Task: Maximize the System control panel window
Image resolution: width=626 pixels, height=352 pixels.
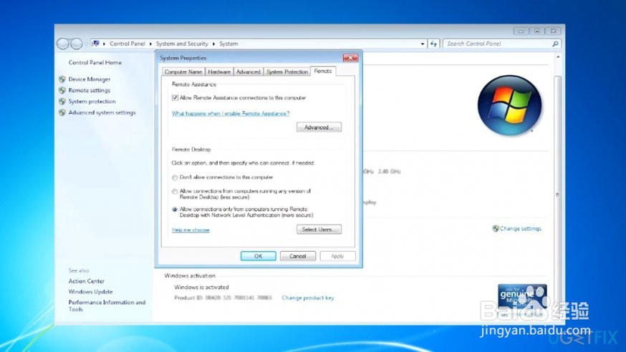Action: pyautogui.click(x=537, y=31)
